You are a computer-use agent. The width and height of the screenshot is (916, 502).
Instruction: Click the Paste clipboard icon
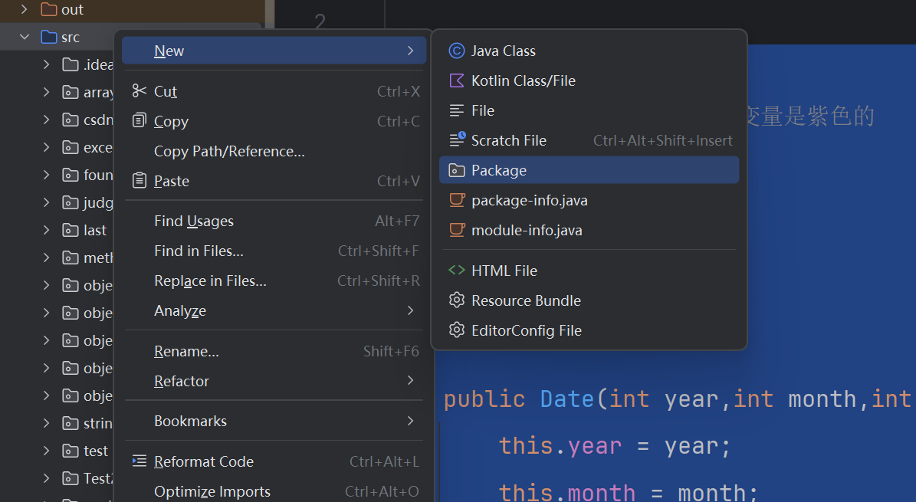139,180
